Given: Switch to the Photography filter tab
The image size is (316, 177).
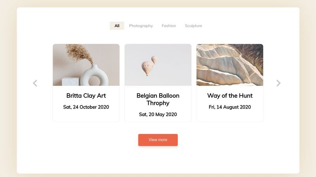Looking at the screenshot, I should click(141, 26).
